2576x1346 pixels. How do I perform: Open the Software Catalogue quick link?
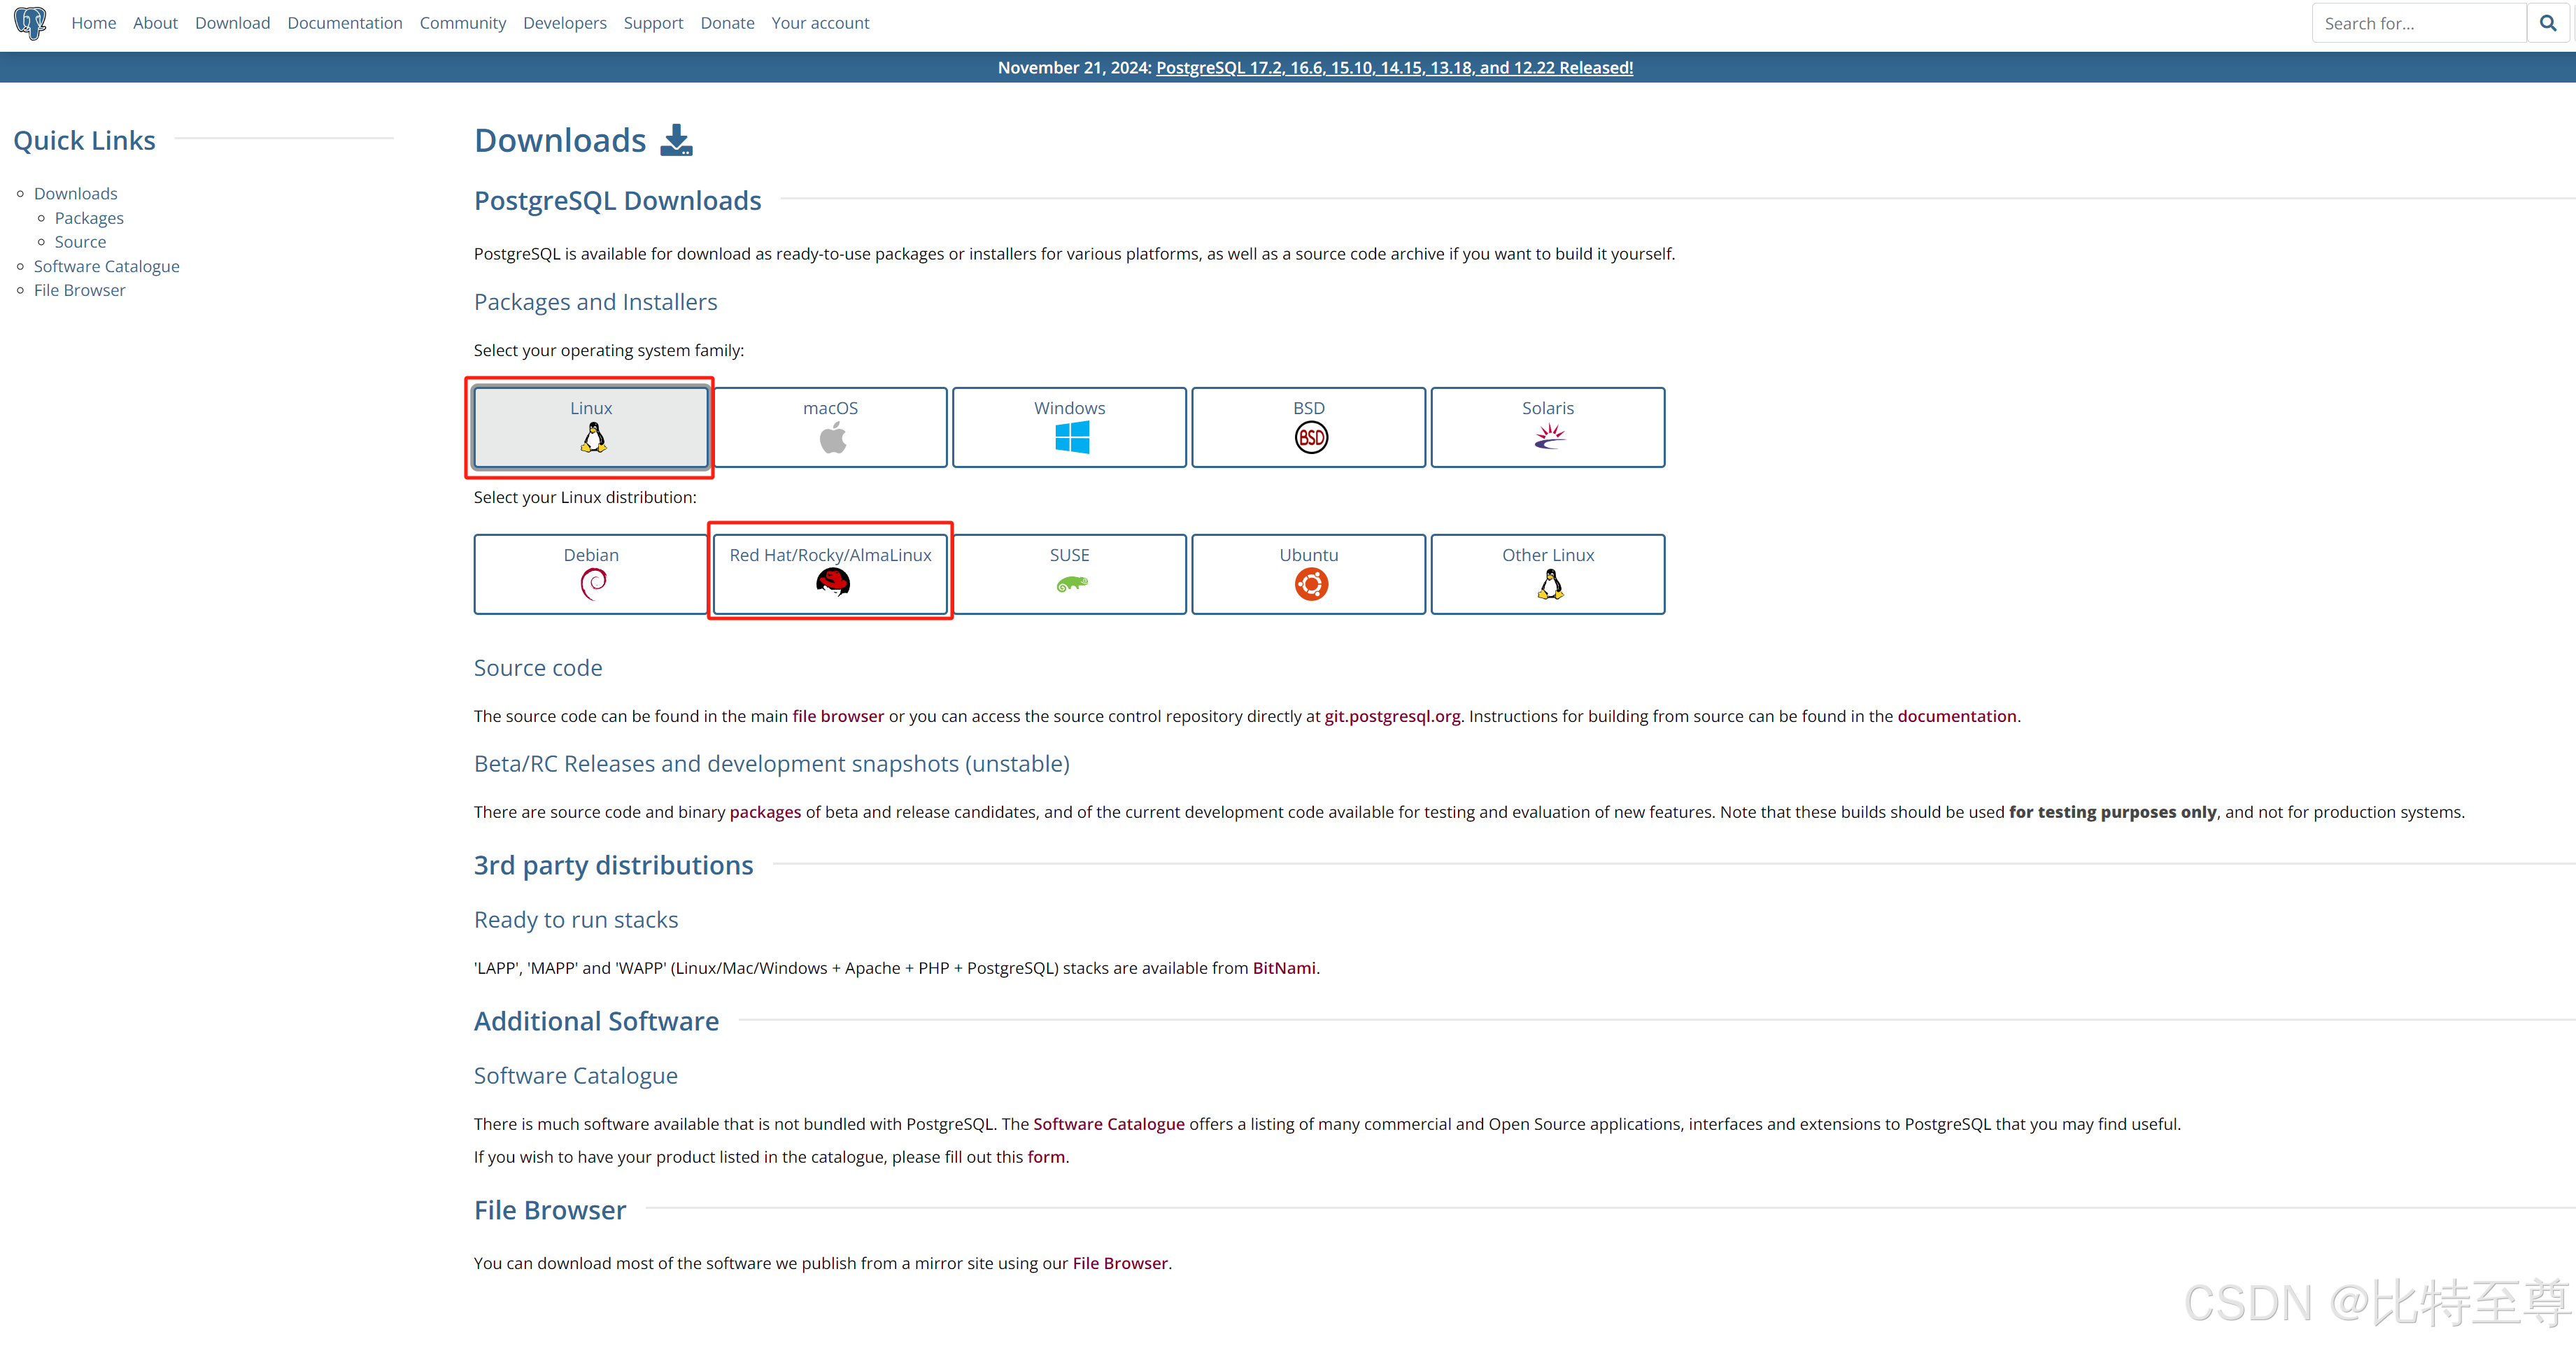[x=106, y=265]
